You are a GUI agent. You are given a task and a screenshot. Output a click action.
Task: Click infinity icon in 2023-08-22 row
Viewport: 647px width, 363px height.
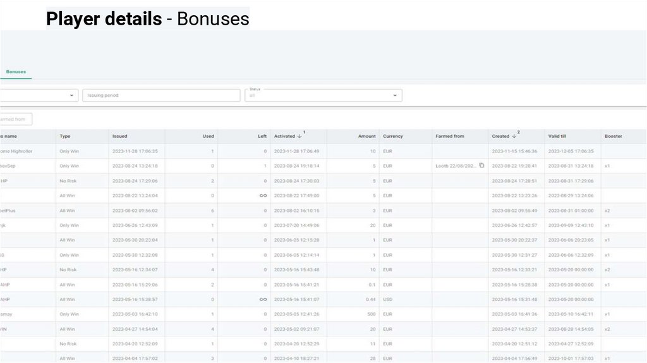point(263,196)
